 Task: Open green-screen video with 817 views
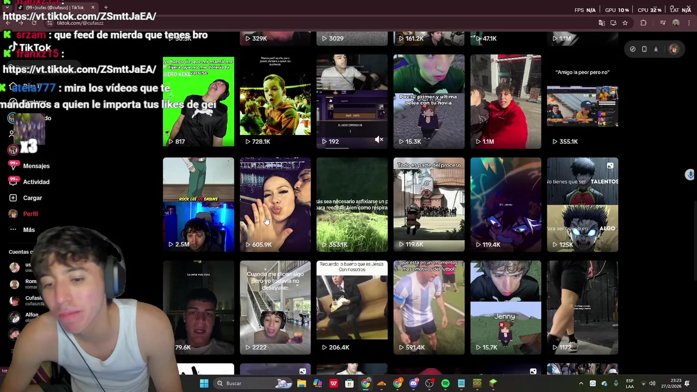[198, 101]
